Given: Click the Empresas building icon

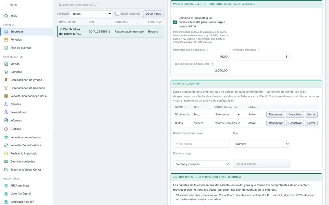Looking at the screenshot, I should pyautogui.click(x=6, y=31).
